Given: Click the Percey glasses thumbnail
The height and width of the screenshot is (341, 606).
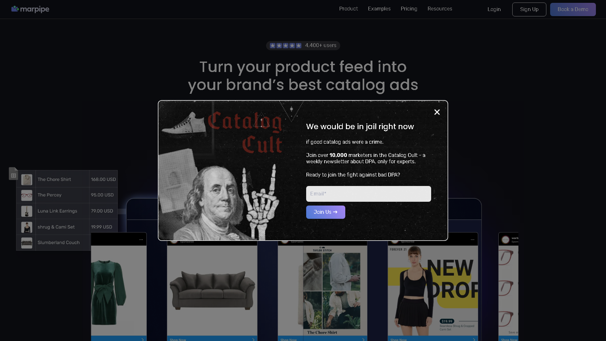Looking at the screenshot, I should [x=27, y=195].
